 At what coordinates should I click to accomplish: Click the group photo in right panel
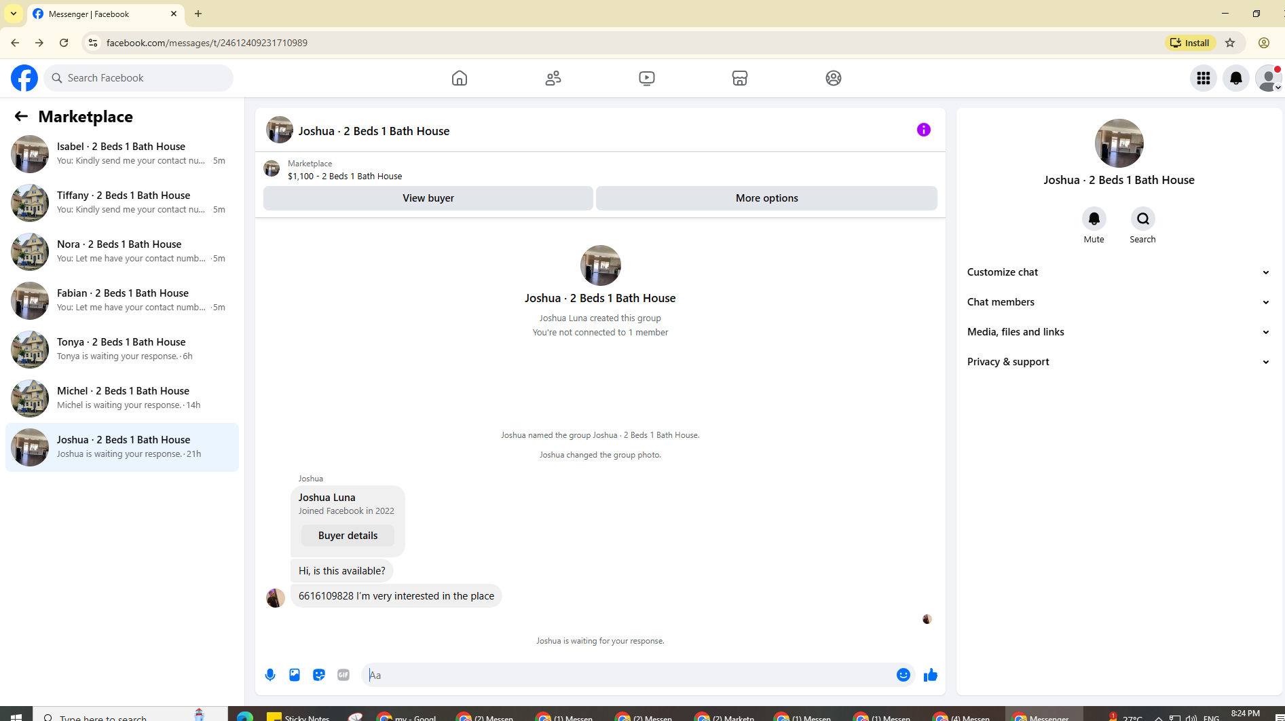click(x=1119, y=143)
